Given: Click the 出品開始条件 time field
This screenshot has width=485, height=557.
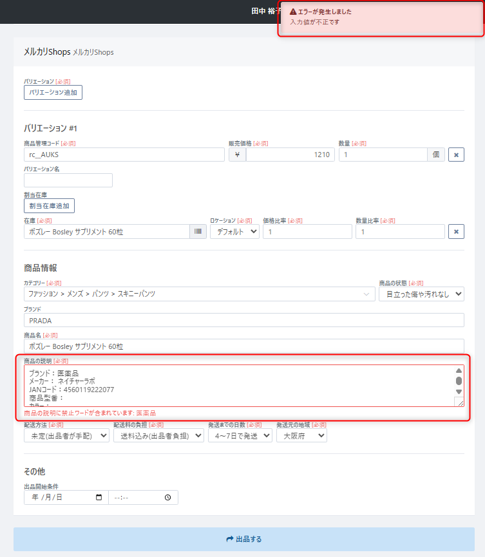Looking at the screenshot, I should [x=143, y=497].
